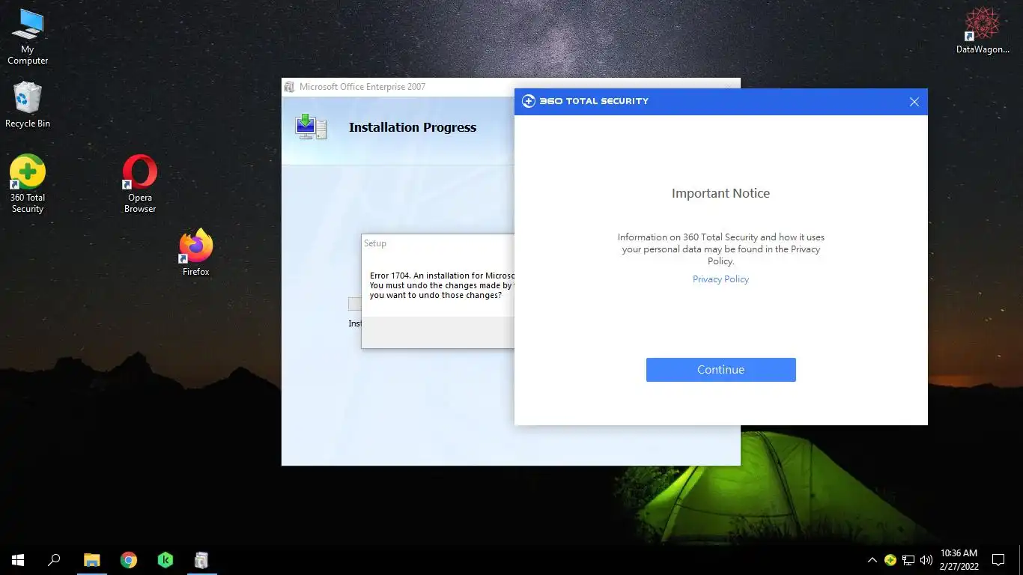
Task: Click the green K app taskbar icon
Action: (x=166, y=559)
